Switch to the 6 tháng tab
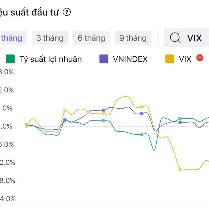 click(91, 38)
